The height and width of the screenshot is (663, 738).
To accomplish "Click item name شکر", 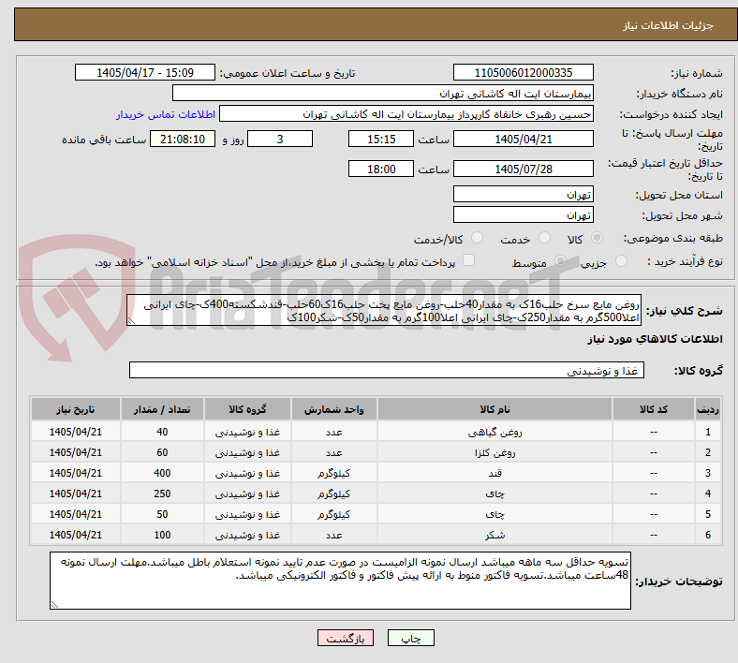I will coord(494,535).
